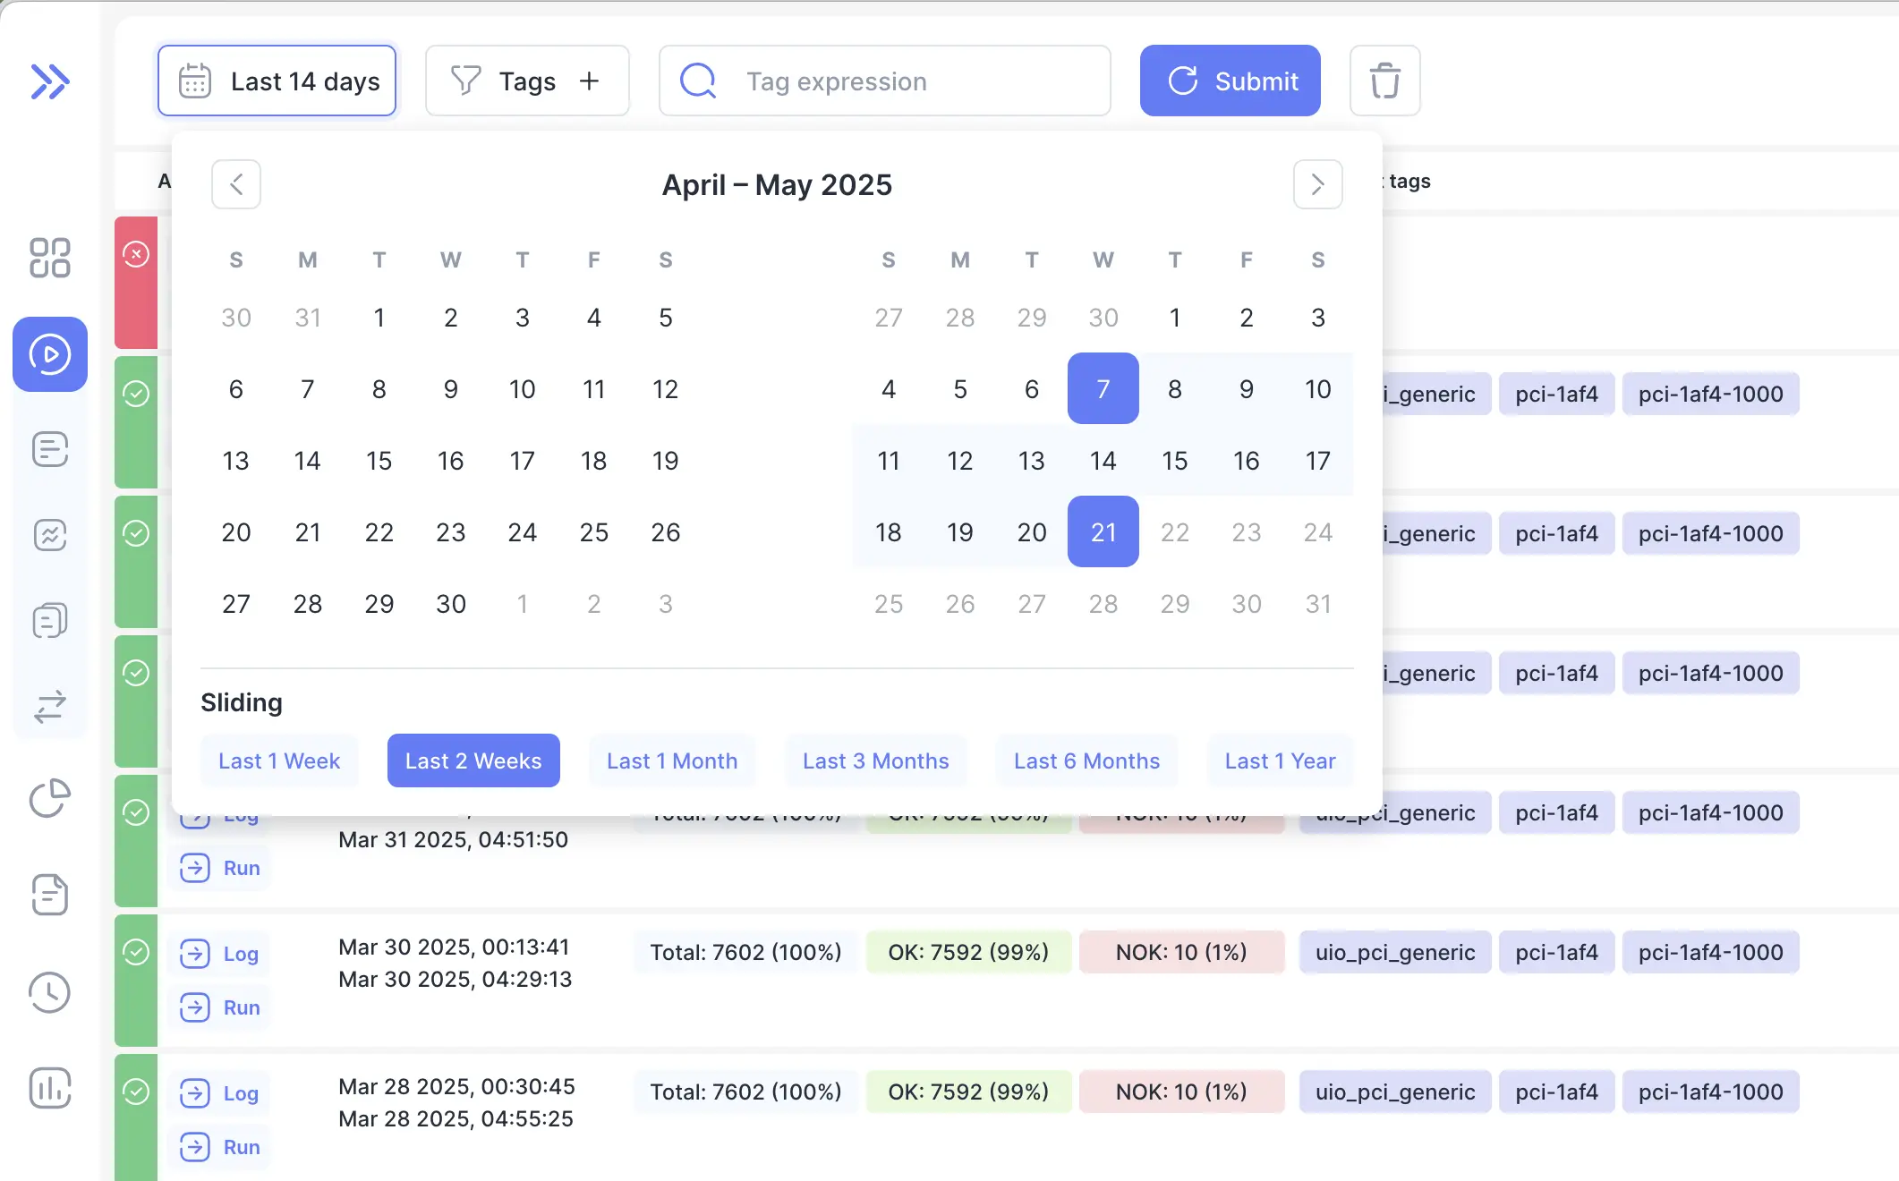Click the trash delete icon next to Submit
The image size is (1899, 1181).
coord(1384,81)
